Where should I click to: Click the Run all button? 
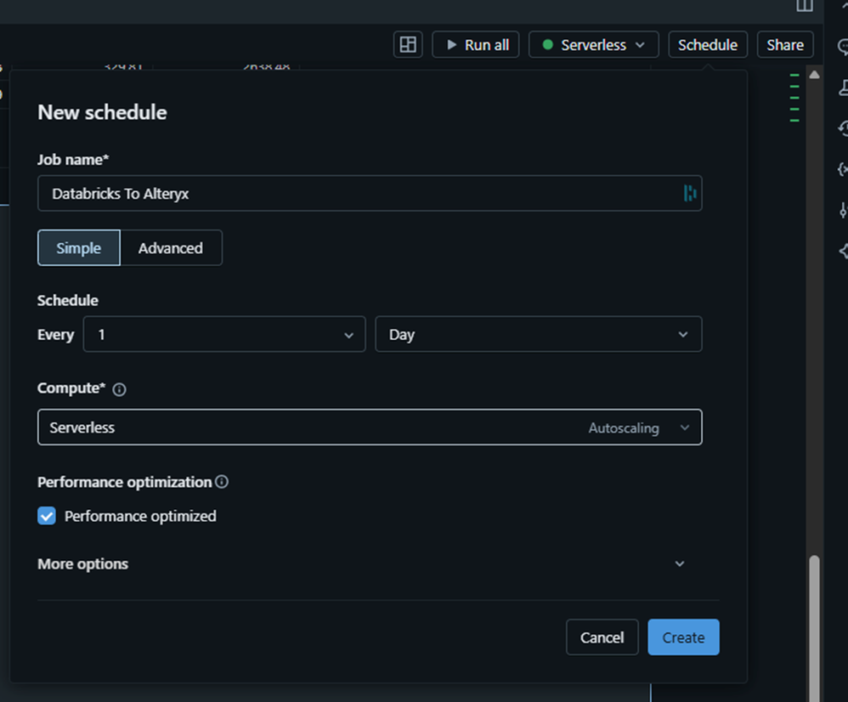pos(475,44)
